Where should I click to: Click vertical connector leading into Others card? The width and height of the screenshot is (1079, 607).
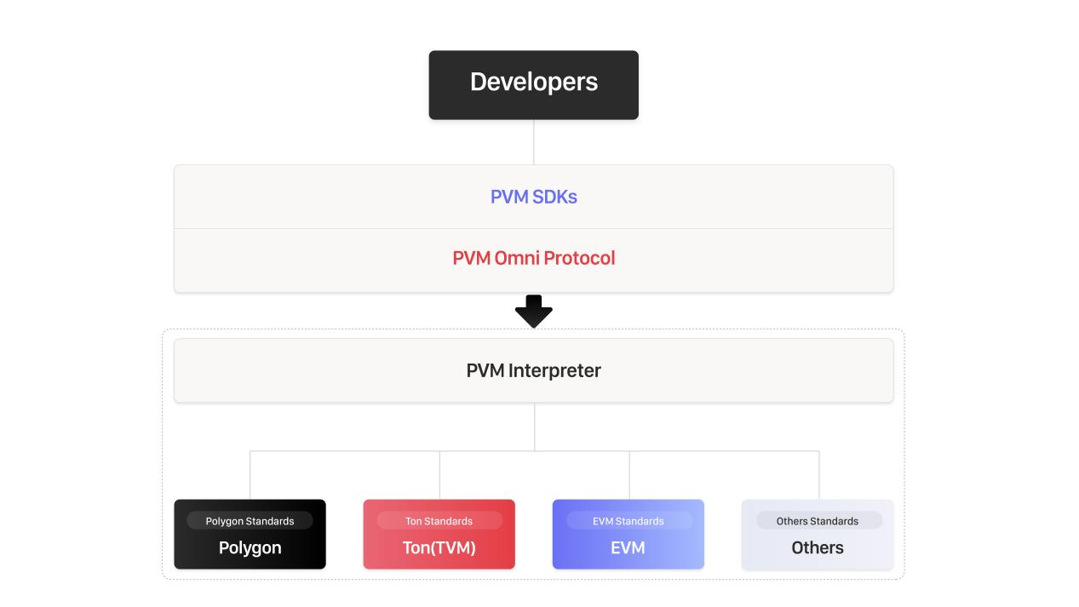click(x=819, y=475)
